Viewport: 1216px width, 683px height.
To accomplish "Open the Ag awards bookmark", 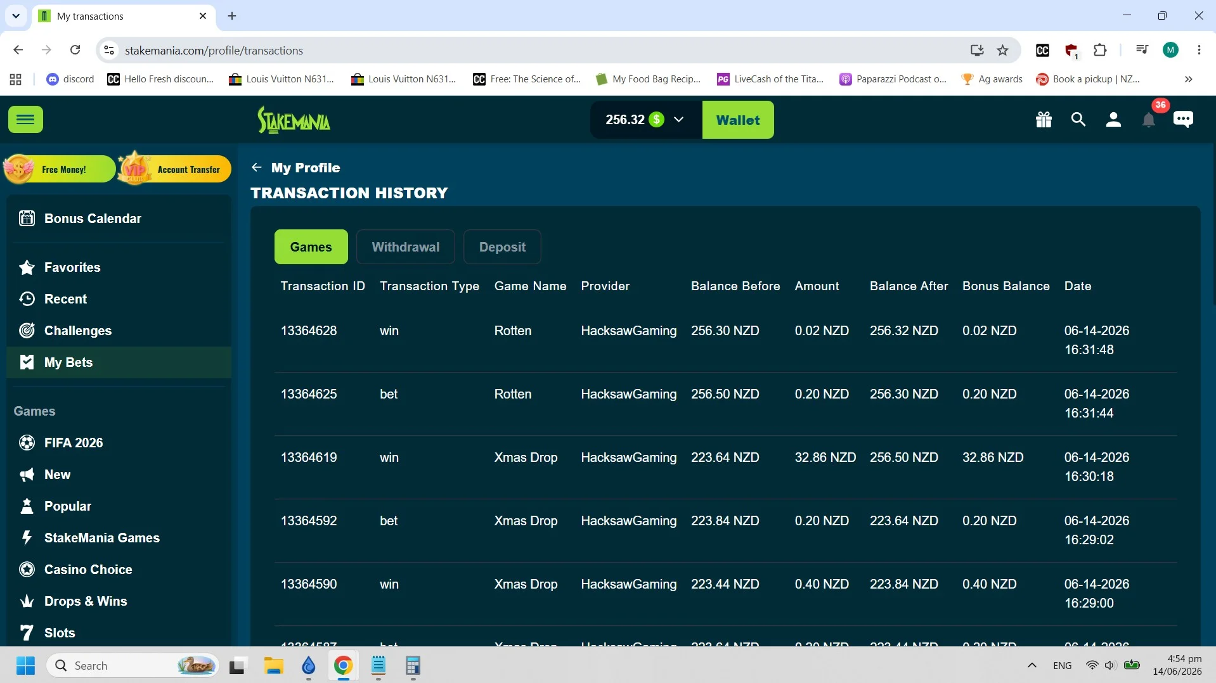I will coord(992,79).
